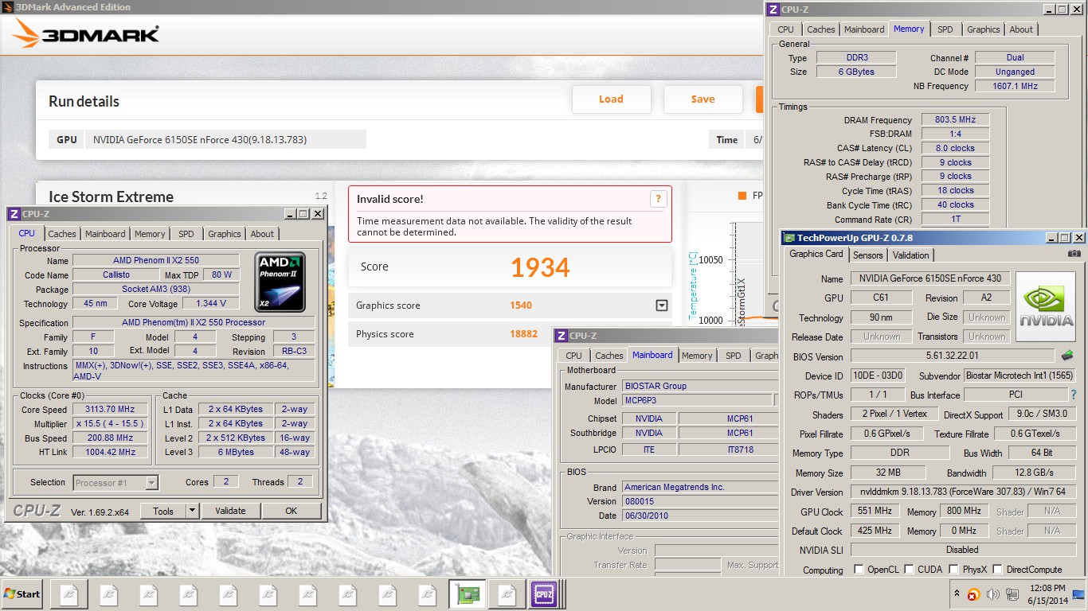Click the Memory Size value 32 MB

coord(887,473)
